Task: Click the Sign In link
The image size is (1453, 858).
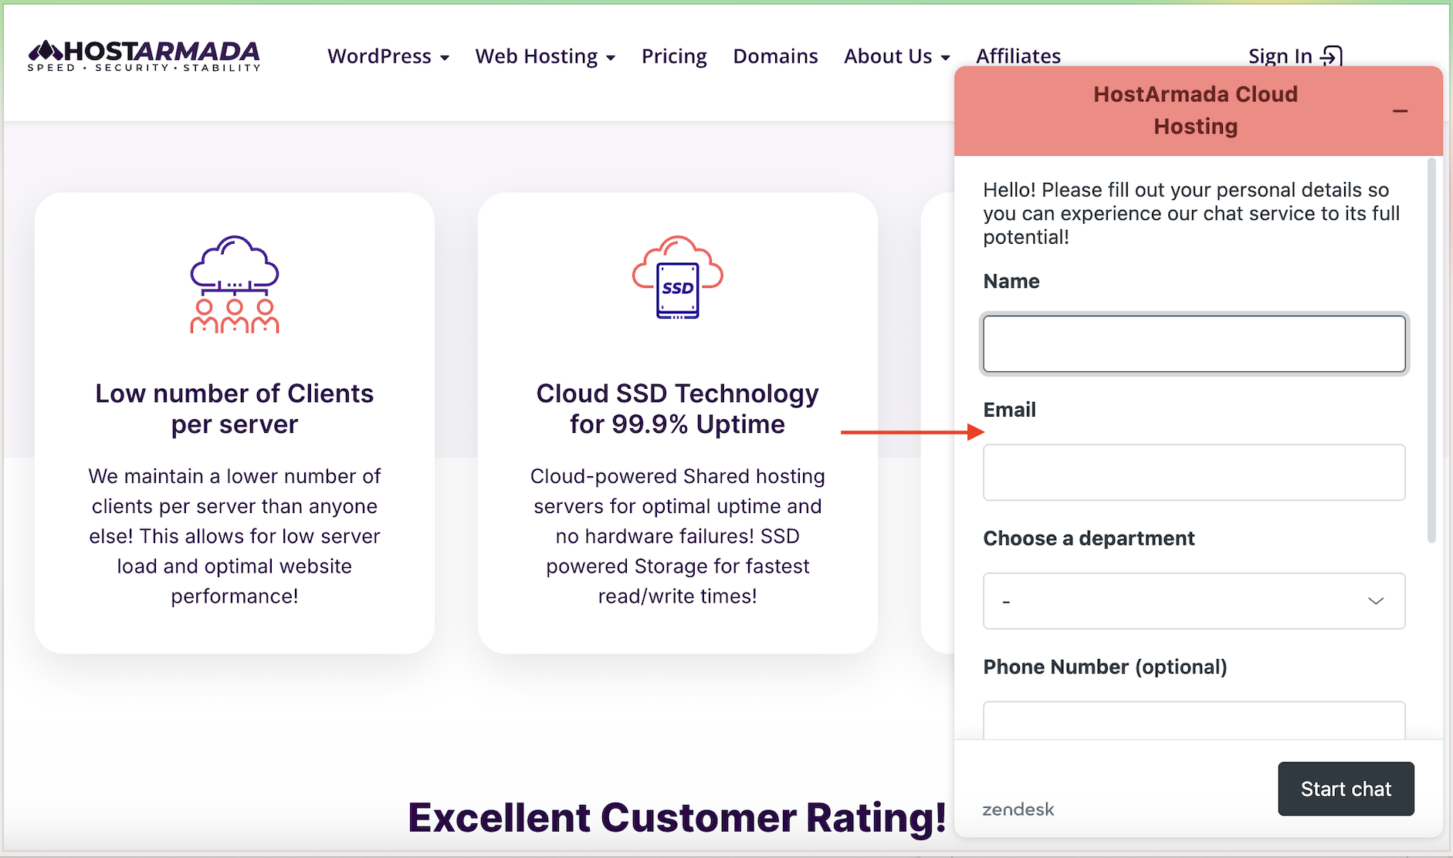Action: [x=1295, y=56]
